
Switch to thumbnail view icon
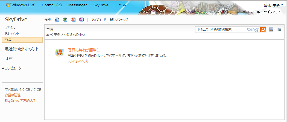pyautogui.click(x=271, y=30)
